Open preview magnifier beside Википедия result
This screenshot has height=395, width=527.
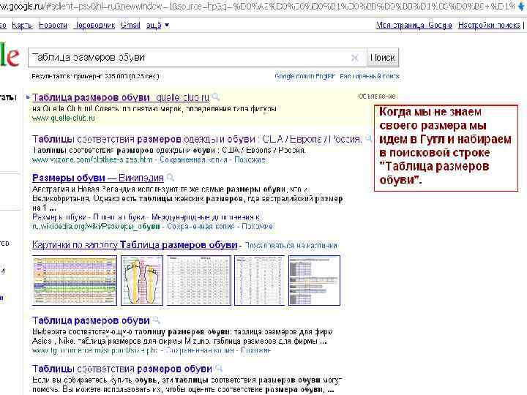click(171, 177)
